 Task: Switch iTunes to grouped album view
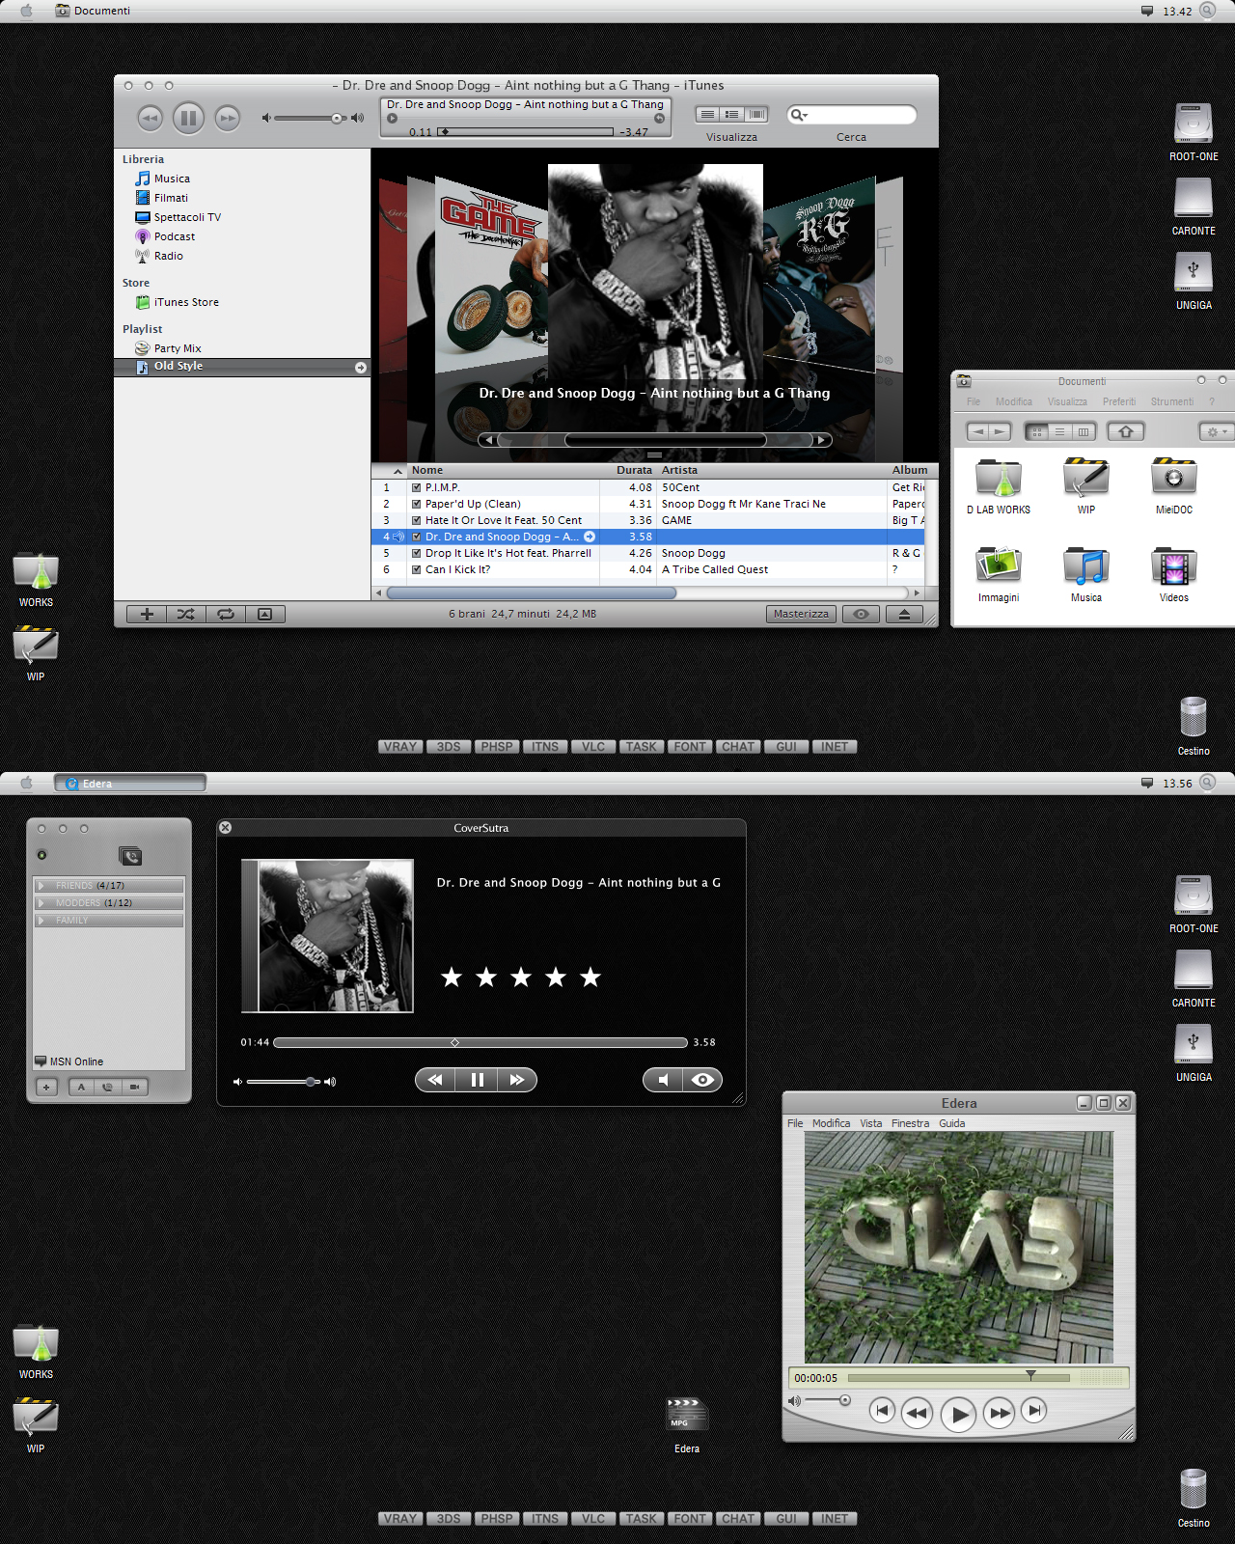pyautogui.click(x=732, y=115)
